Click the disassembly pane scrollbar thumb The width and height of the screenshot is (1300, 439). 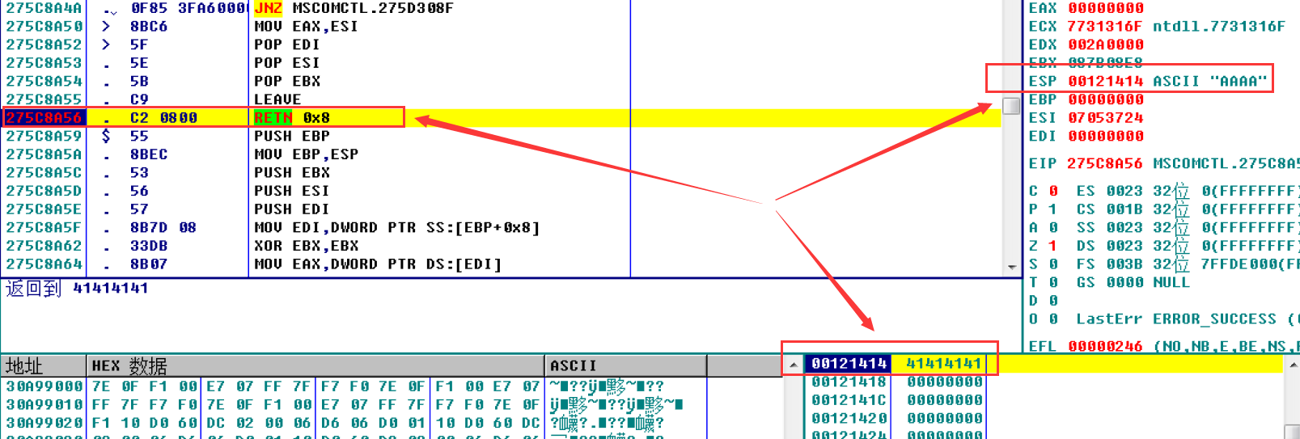1011,106
